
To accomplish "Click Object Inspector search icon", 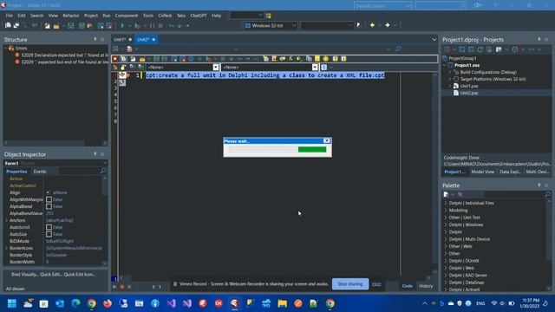I will tap(103, 171).
